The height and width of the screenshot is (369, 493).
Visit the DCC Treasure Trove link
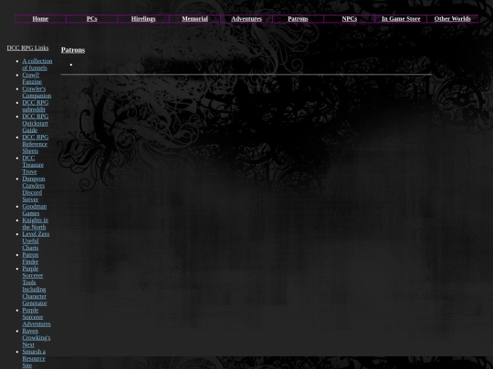tap(33, 165)
